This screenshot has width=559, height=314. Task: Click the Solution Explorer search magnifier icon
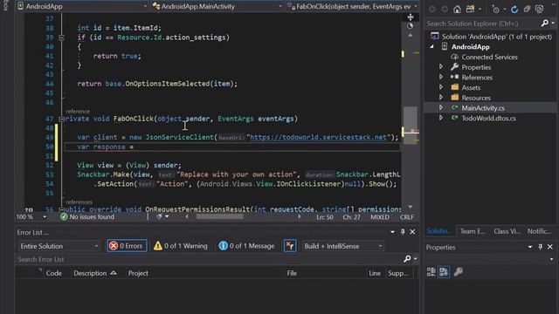click(544, 24)
